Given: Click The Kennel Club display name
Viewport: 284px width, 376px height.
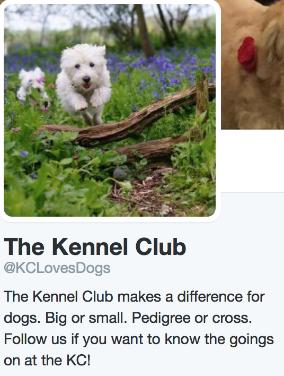Looking at the screenshot, I should click(x=95, y=247).
